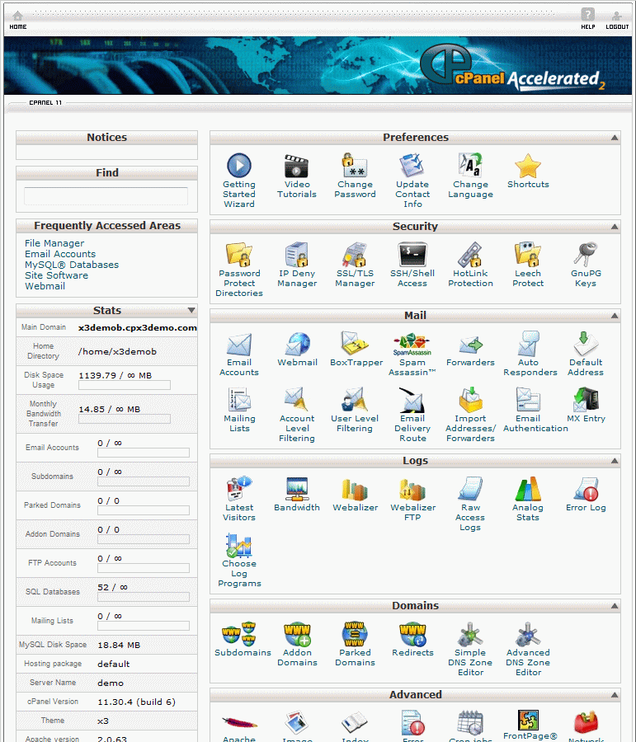Open the BoxTrapper icon
The image size is (636, 742).
[356, 345]
